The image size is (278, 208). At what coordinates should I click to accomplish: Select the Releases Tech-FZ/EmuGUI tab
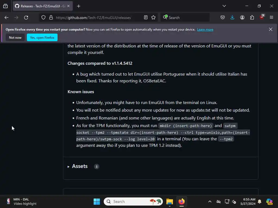pyautogui.click(x=43, y=6)
